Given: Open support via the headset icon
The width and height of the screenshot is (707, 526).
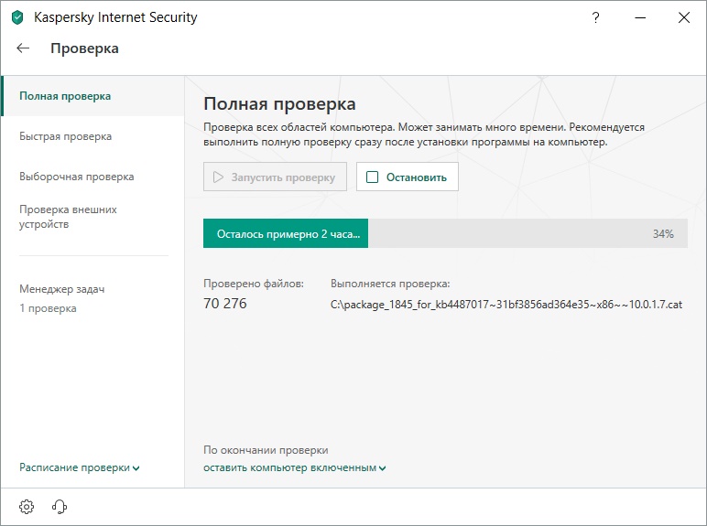Looking at the screenshot, I should (59, 507).
